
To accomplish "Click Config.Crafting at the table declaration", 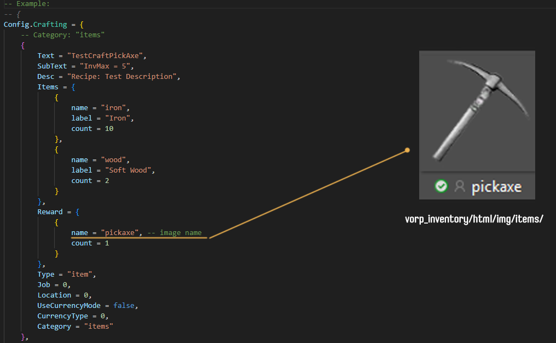I will click(35, 25).
